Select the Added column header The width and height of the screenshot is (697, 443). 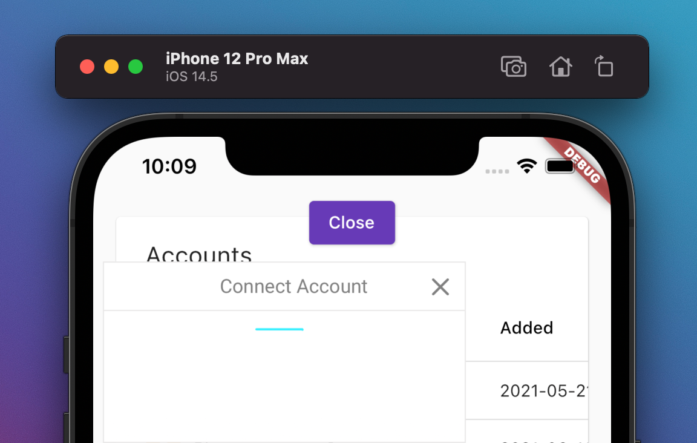pyautogui.click(x=526, y=327)
